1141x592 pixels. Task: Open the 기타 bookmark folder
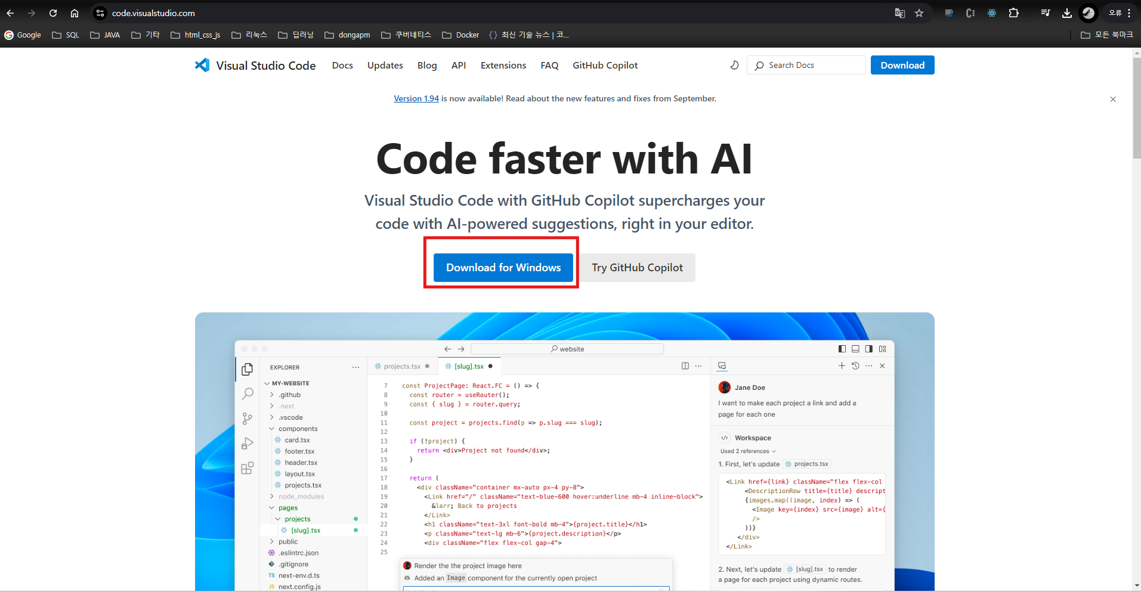point(146,35)
